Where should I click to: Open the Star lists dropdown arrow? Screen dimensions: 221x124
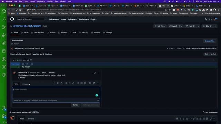(x=215, y=26)
